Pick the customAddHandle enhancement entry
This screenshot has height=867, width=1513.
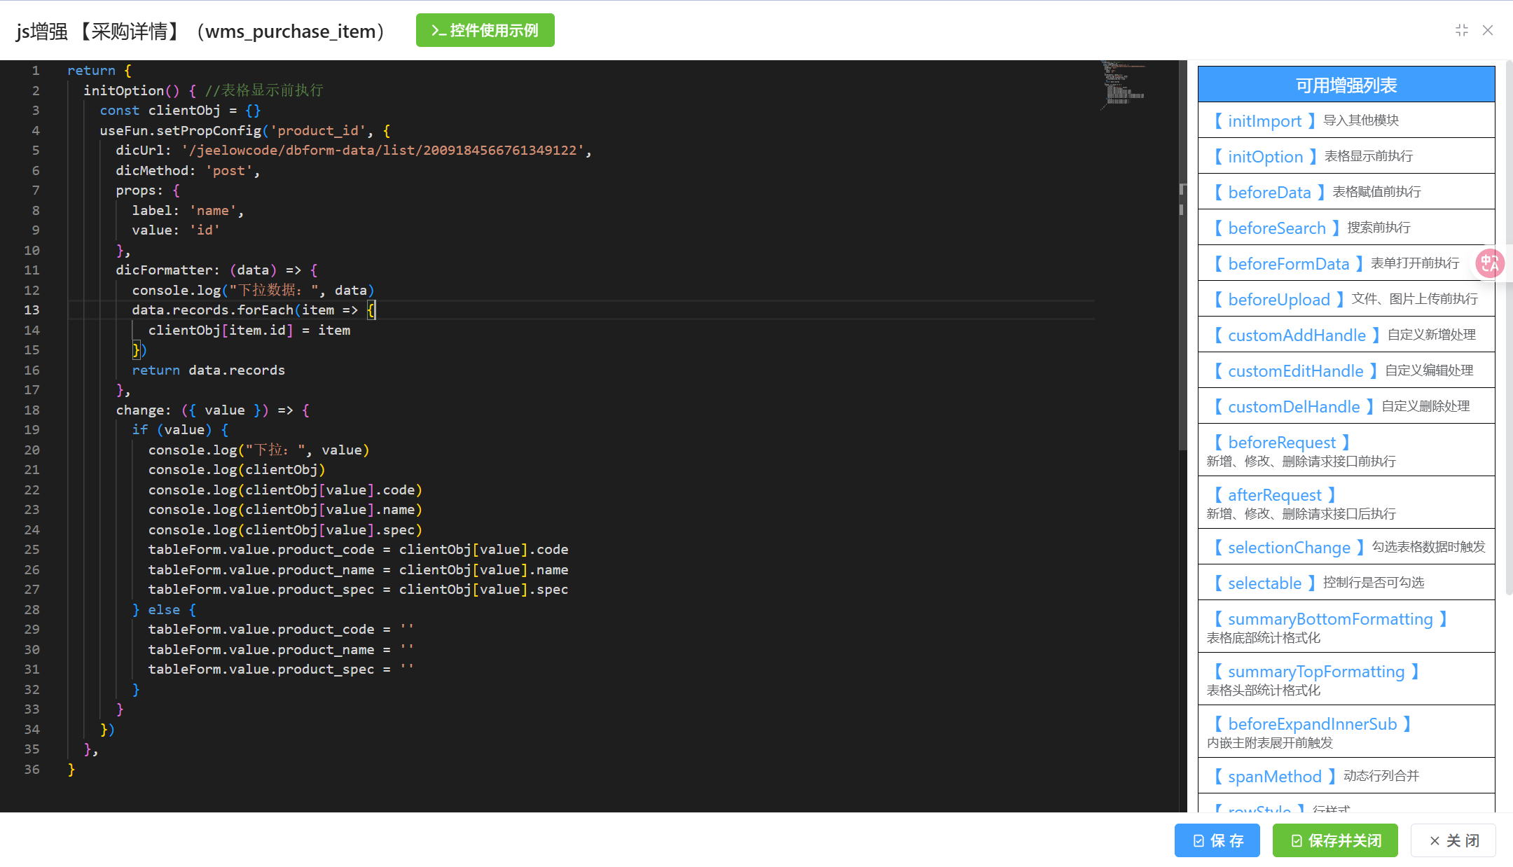tap(1297, 335)
